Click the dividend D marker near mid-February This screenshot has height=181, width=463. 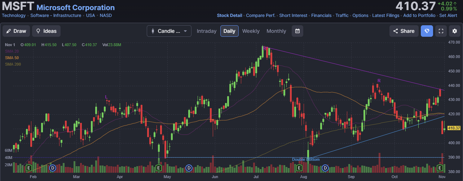pyautogui.click(x=53, y=168)
